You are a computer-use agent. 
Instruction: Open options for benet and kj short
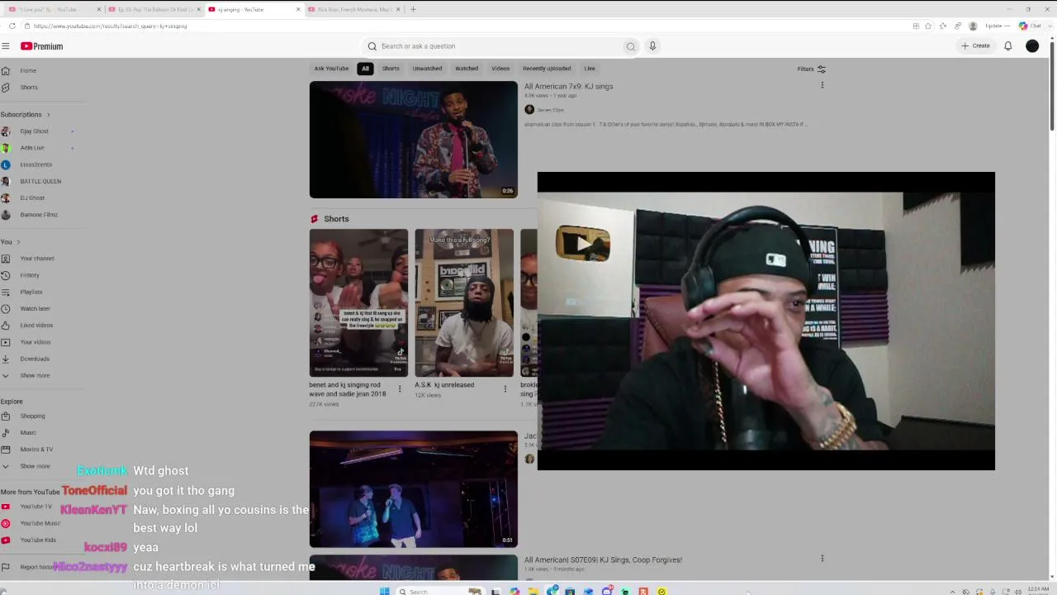click(400, 388)
